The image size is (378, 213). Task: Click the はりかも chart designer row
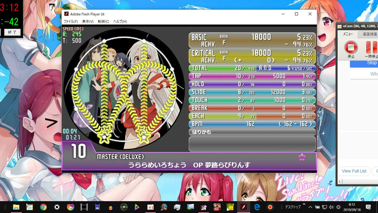click(x=252, y=132)
